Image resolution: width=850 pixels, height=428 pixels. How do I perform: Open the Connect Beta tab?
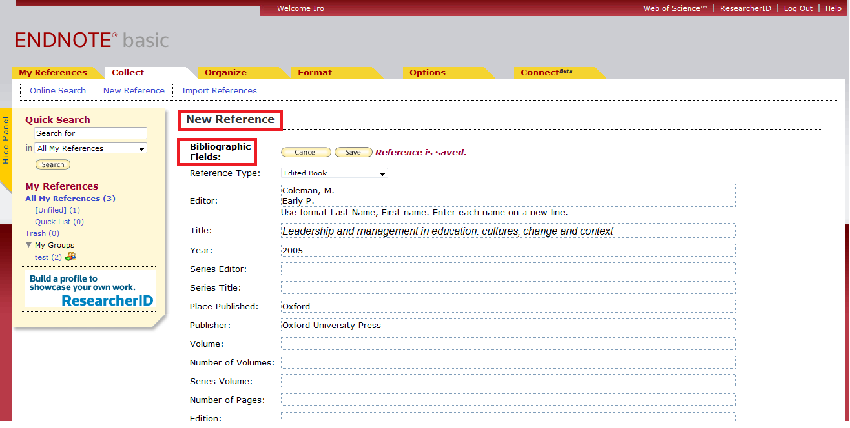tap(546, 73)
